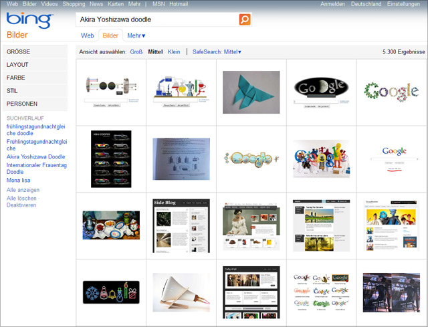Open the dark blue film still thumbnail

click(x=391, y=292)
